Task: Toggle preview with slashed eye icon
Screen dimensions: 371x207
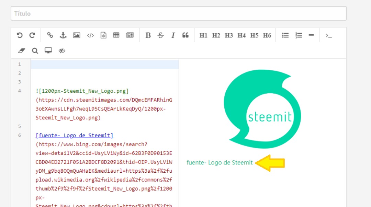Action: point(62,50)
